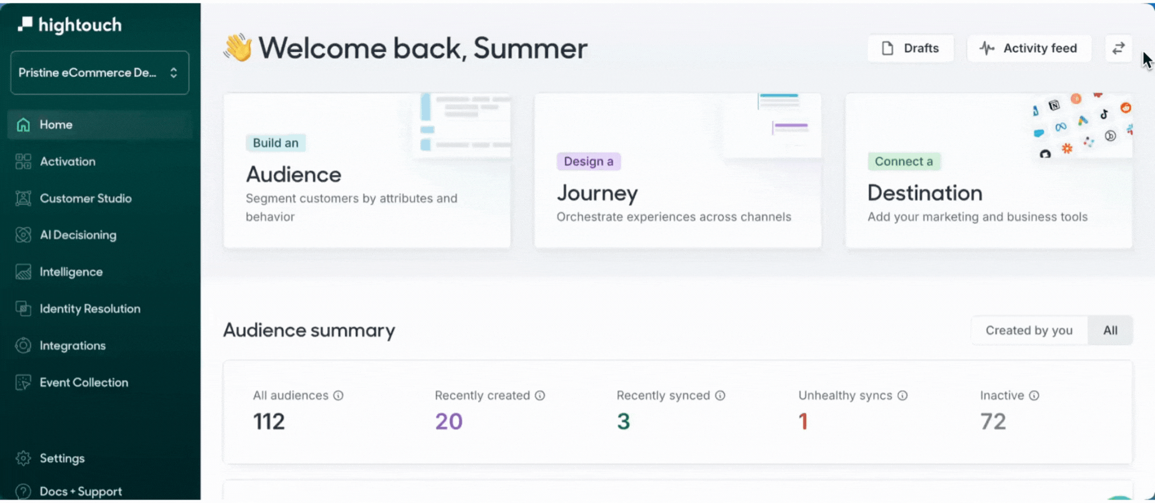Screen dimensions: 1155x503
Task: Click the info icon beside Inactive
Action: pyautogui.click(x=1034, y=396)
